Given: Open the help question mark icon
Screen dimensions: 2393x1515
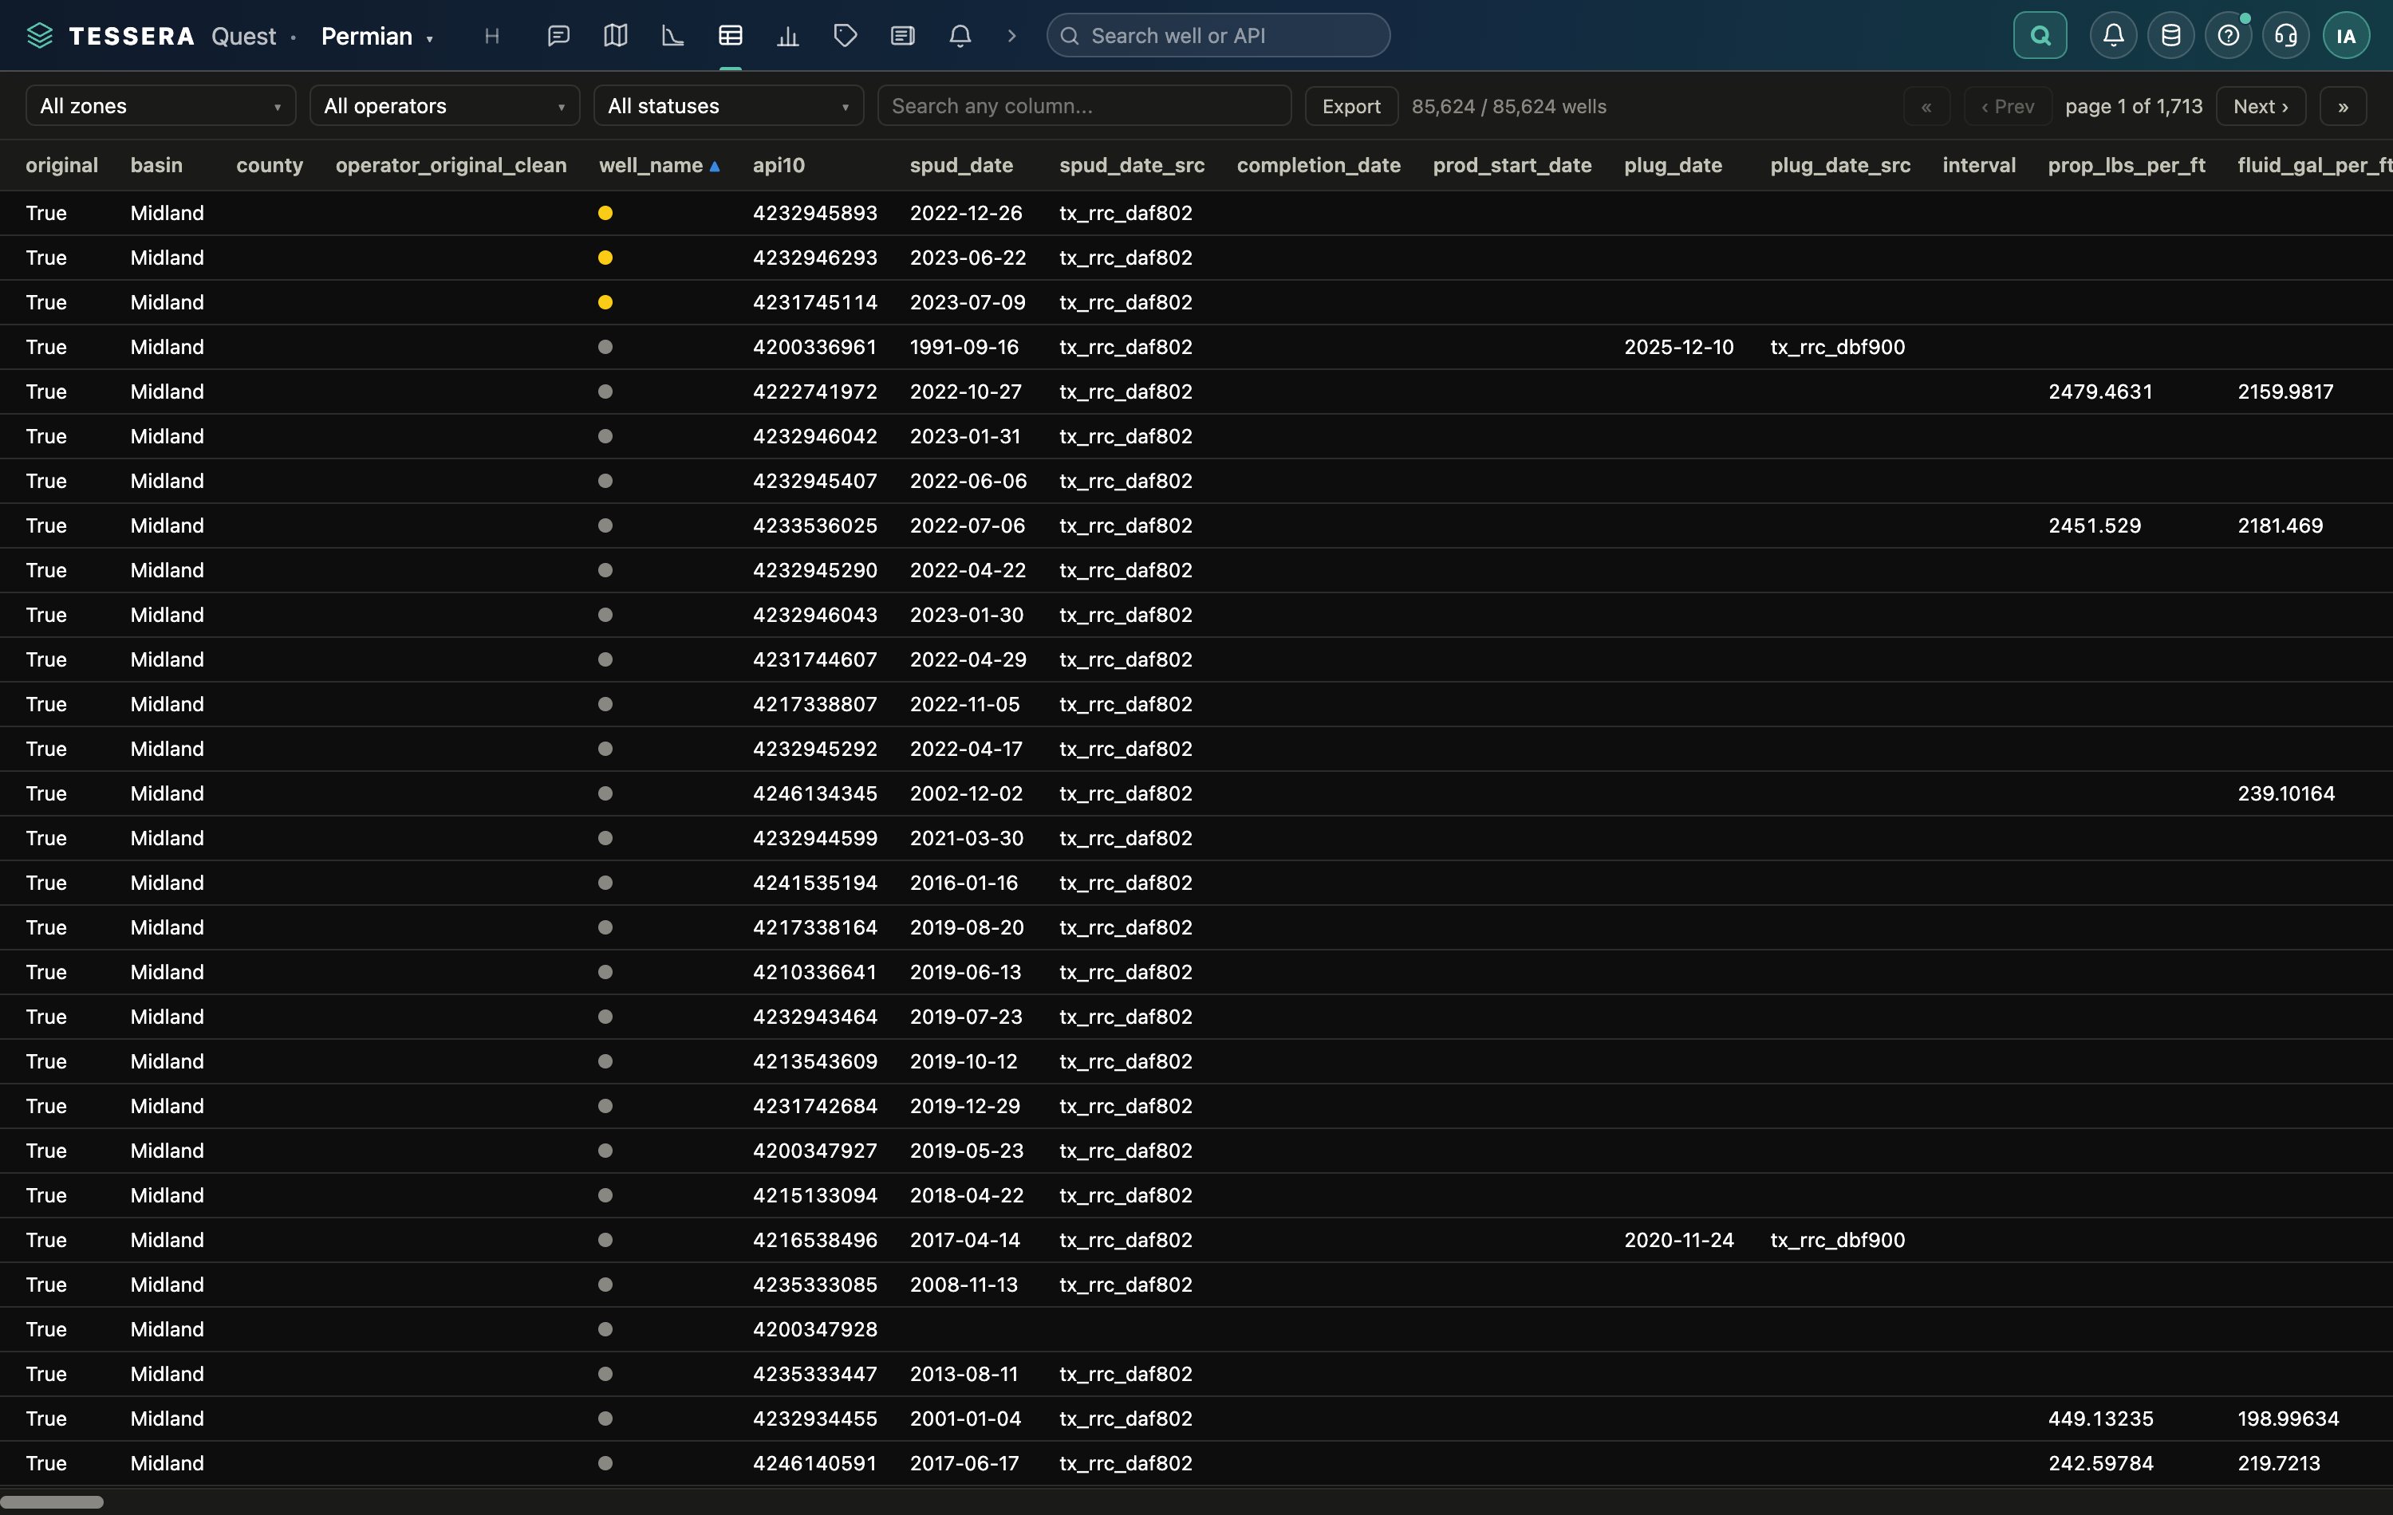Looking at the screenshot, I should point(2229,36).
